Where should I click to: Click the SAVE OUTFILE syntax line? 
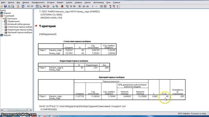pos(83,106)
